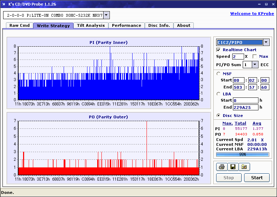Tick the Max speed checkbox
The image size is (277, 197).
(255, 56)
